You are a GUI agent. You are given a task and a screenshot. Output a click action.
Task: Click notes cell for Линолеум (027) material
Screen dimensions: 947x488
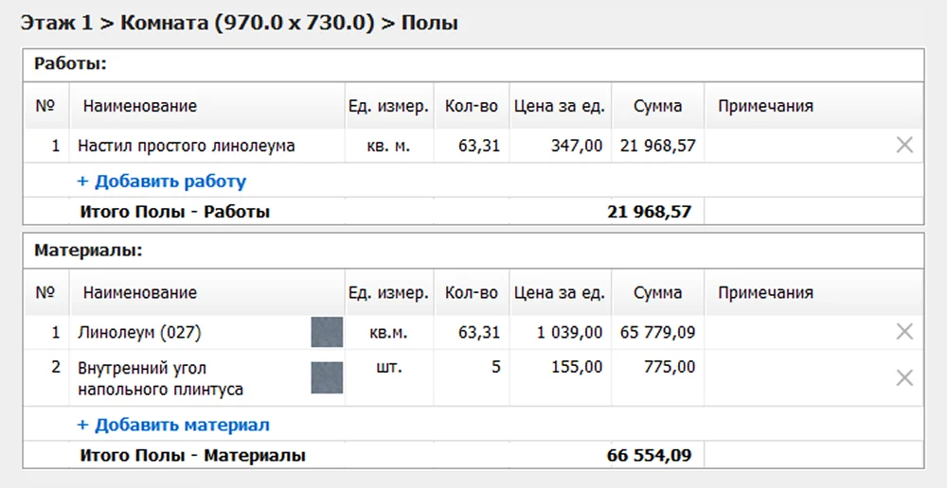[x=795, y=332]
